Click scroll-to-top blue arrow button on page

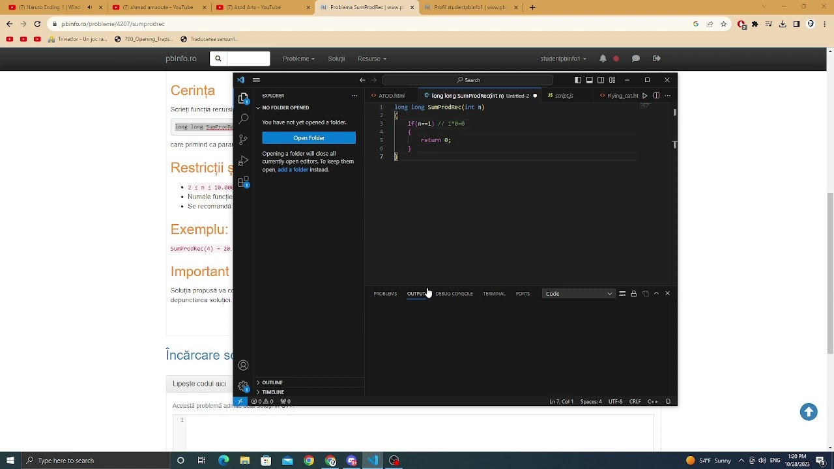[x=809, y=412]
